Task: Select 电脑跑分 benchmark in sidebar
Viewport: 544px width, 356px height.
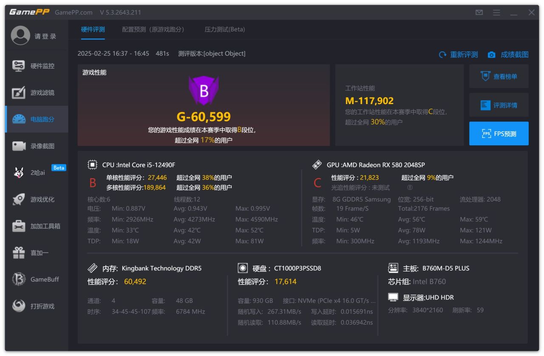Action: pos(37,119)
